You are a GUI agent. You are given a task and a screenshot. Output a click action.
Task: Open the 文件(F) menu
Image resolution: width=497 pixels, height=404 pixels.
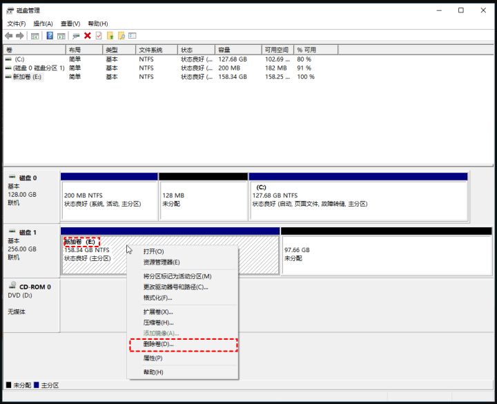coord(17,23)
